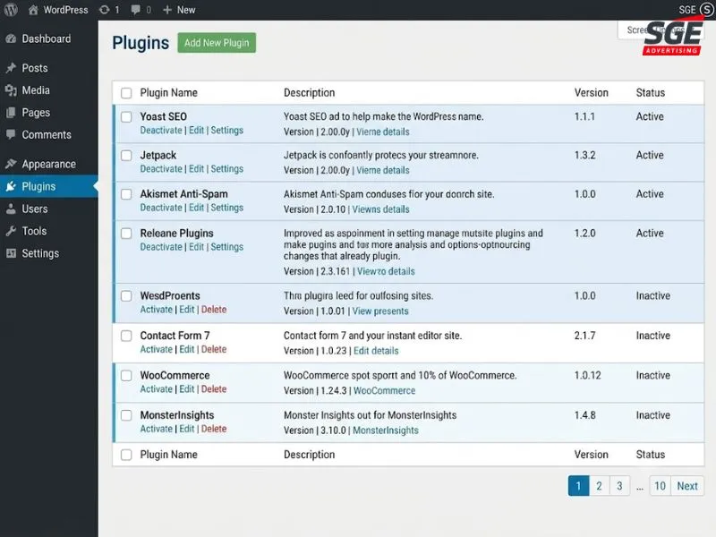
Task: Click the WordPress logo icon
Action: (11, 10)
